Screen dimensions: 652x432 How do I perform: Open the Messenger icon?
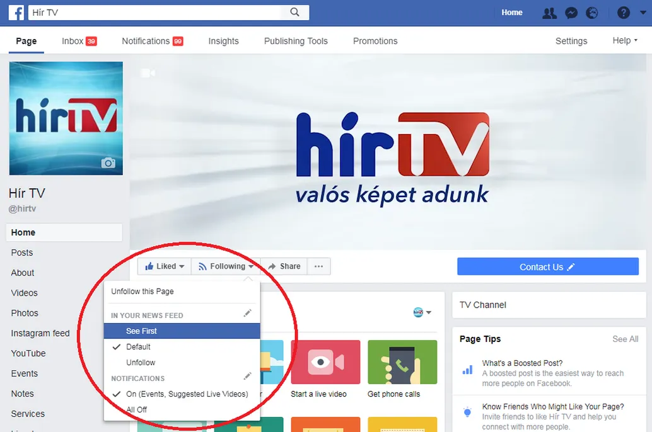click(x=571, y=13)
